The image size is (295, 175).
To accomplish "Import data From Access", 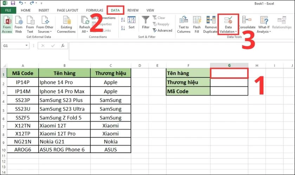I will pyautogui.click(x=7, y=24).
